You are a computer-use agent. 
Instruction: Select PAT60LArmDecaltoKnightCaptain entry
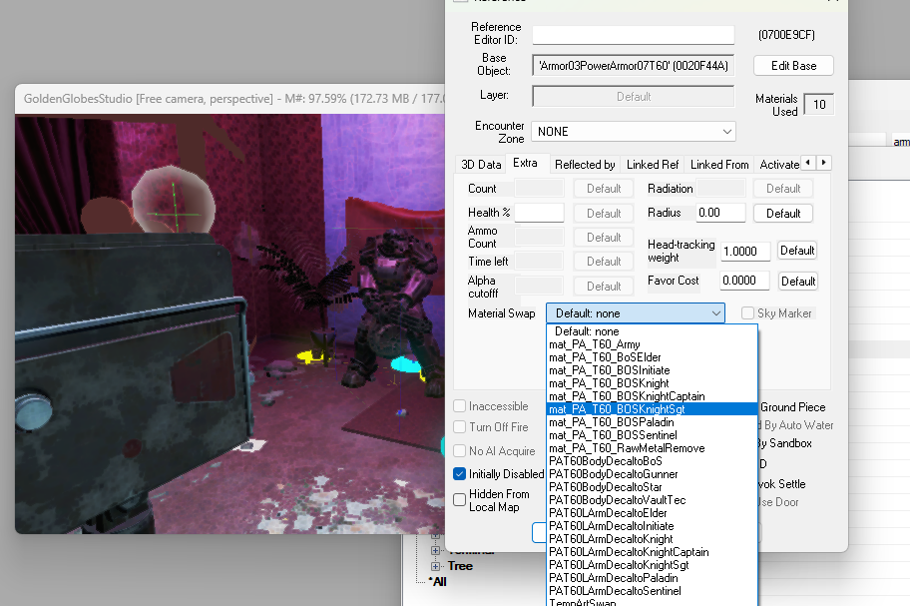[653, 552]
